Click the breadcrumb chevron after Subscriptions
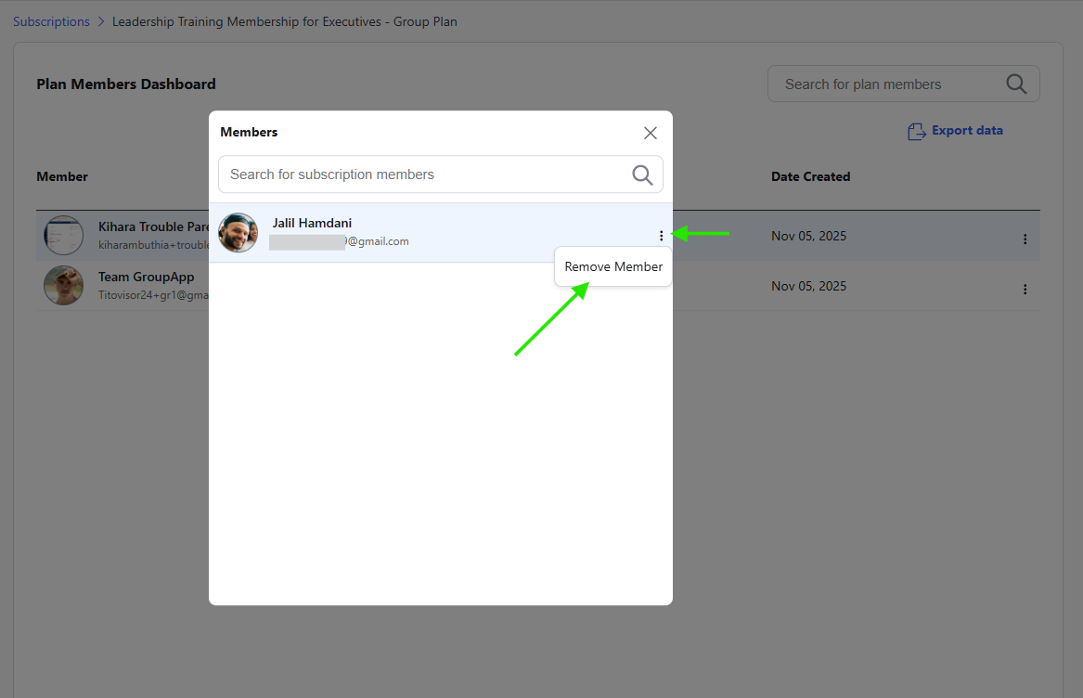This screenshot has width=1083, height=698. point(101,21)
